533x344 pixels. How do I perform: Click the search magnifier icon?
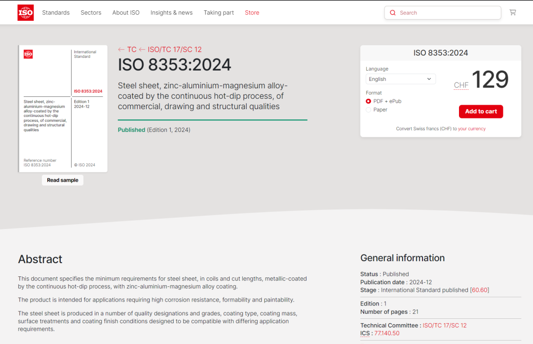(x=393, y=13)
